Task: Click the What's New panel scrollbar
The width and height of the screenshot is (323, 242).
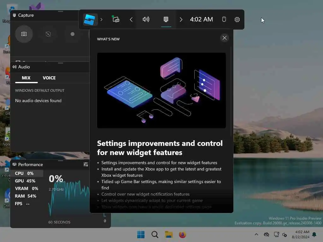Action: (x=231, y=92)
